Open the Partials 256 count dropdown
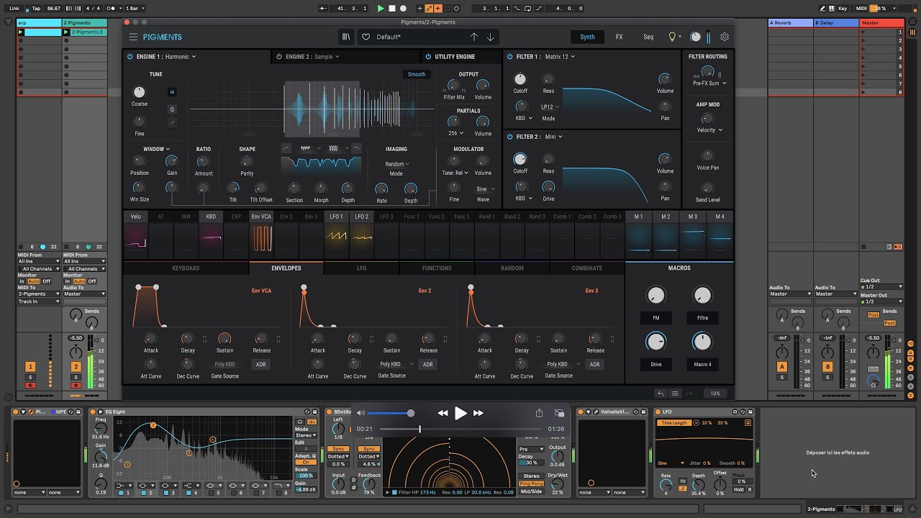This screenshot has height=518, width=921. [x=455, y=133]
